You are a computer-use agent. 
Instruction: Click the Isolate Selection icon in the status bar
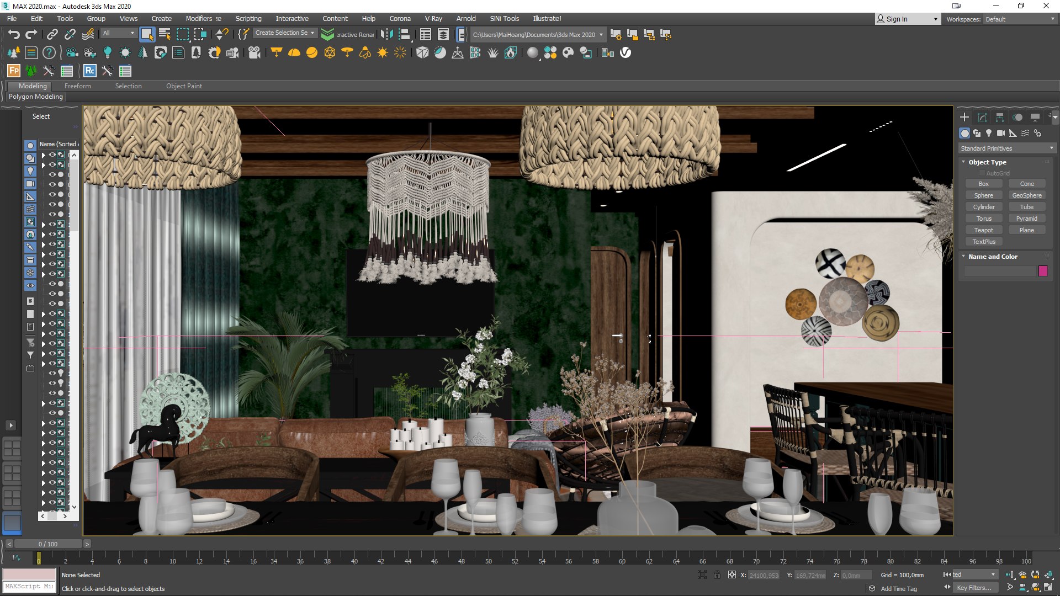click(x=702, y=575)
